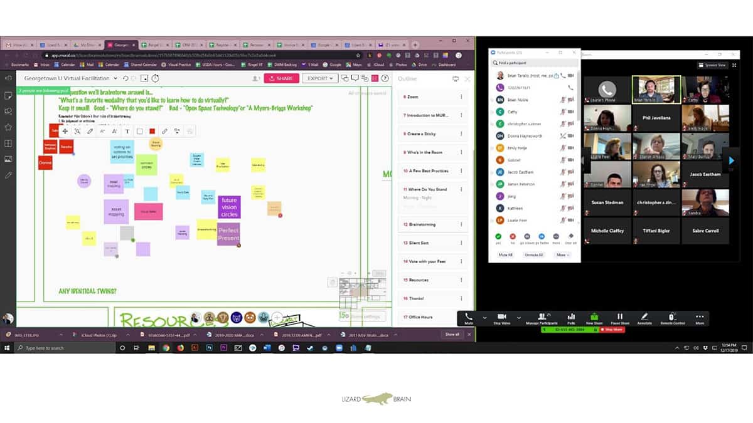The height and width of the screenshot is (423, 753).
Task: Select participant Donna Haynesworth in list
Action: [x=535, y=135]
